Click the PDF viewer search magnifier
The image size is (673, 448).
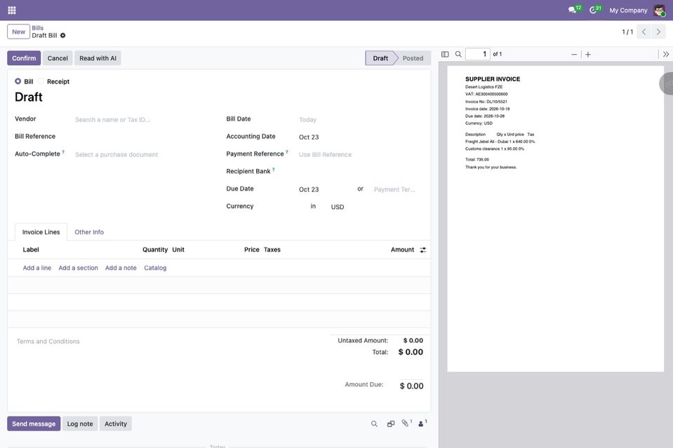tap(458, 55)
